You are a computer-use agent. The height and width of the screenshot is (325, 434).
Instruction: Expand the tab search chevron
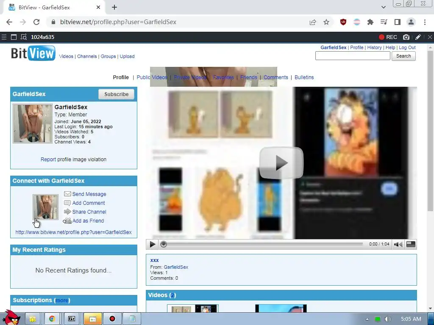[383, 7]
